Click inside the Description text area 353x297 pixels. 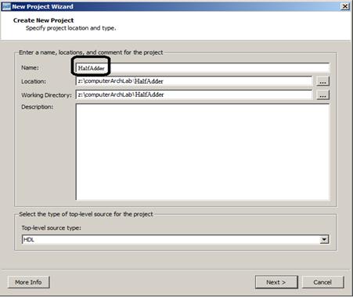pos(203,152)
